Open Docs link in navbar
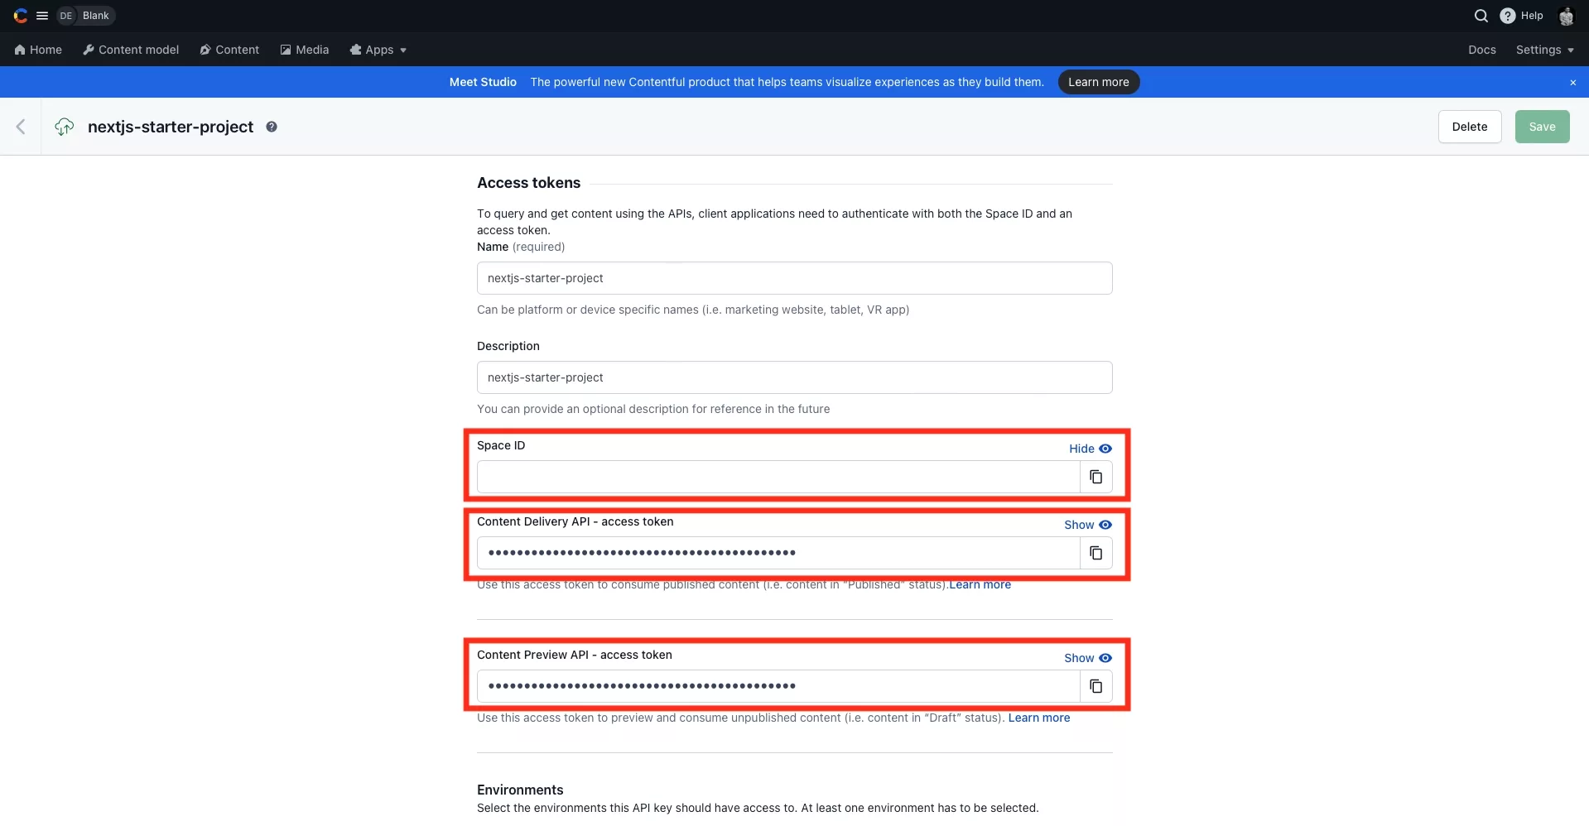The width and height of the screenshot is (1589, 826). coord(1482,50)
